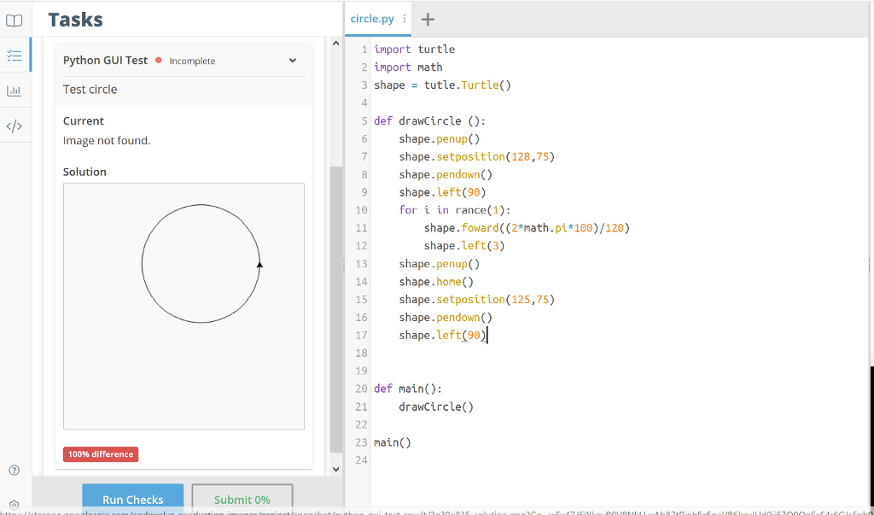Open the documentation book icon in sidebar
This screenshot has width=874, height=515.
coord(15,20)
